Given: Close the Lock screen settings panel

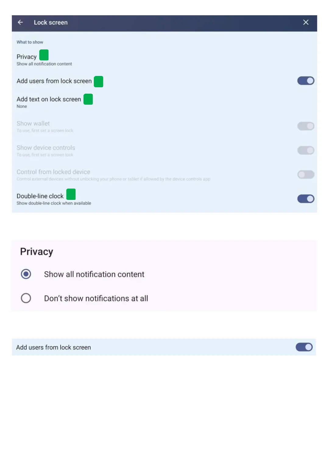Looking at the screenshot, I should point(306,22).
